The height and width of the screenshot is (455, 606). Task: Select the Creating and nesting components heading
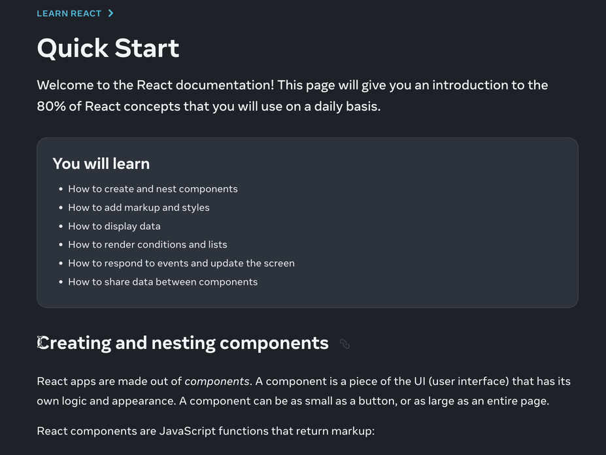[183, 343]
